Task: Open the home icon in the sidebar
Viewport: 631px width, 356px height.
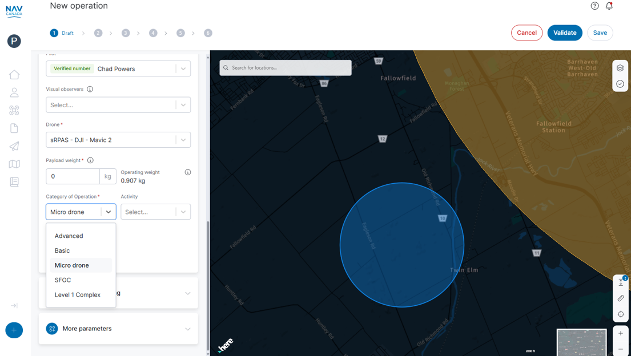Action: tap(14, 75)
